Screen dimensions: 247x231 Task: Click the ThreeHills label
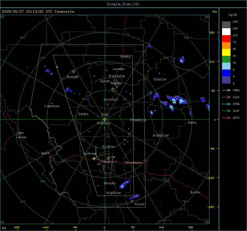(138, 120)
